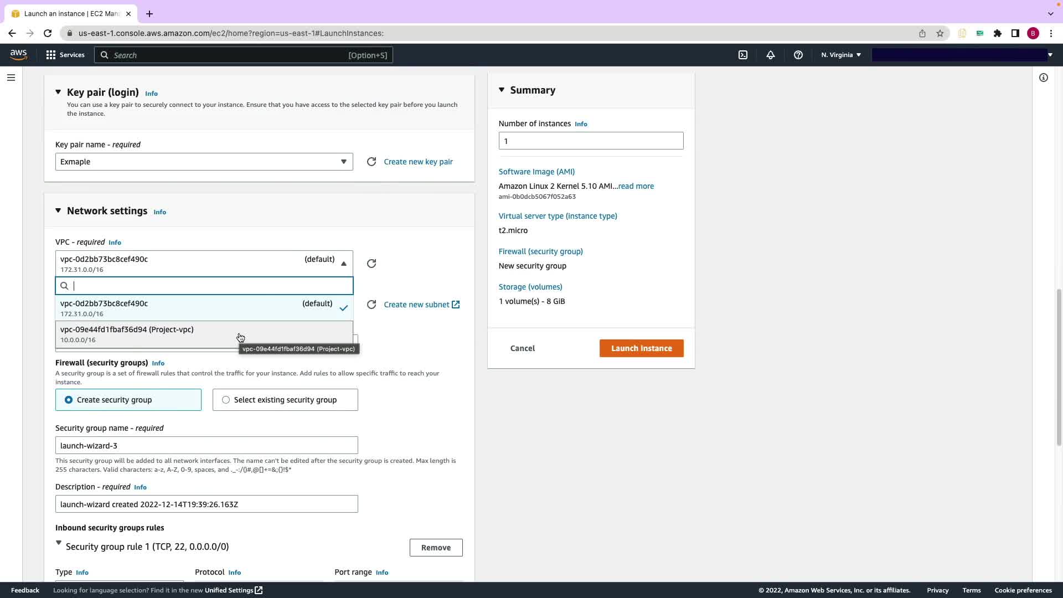The image size is (1063, 598).
Task: Click the Launch instance button
Action: tap(641, 348)
